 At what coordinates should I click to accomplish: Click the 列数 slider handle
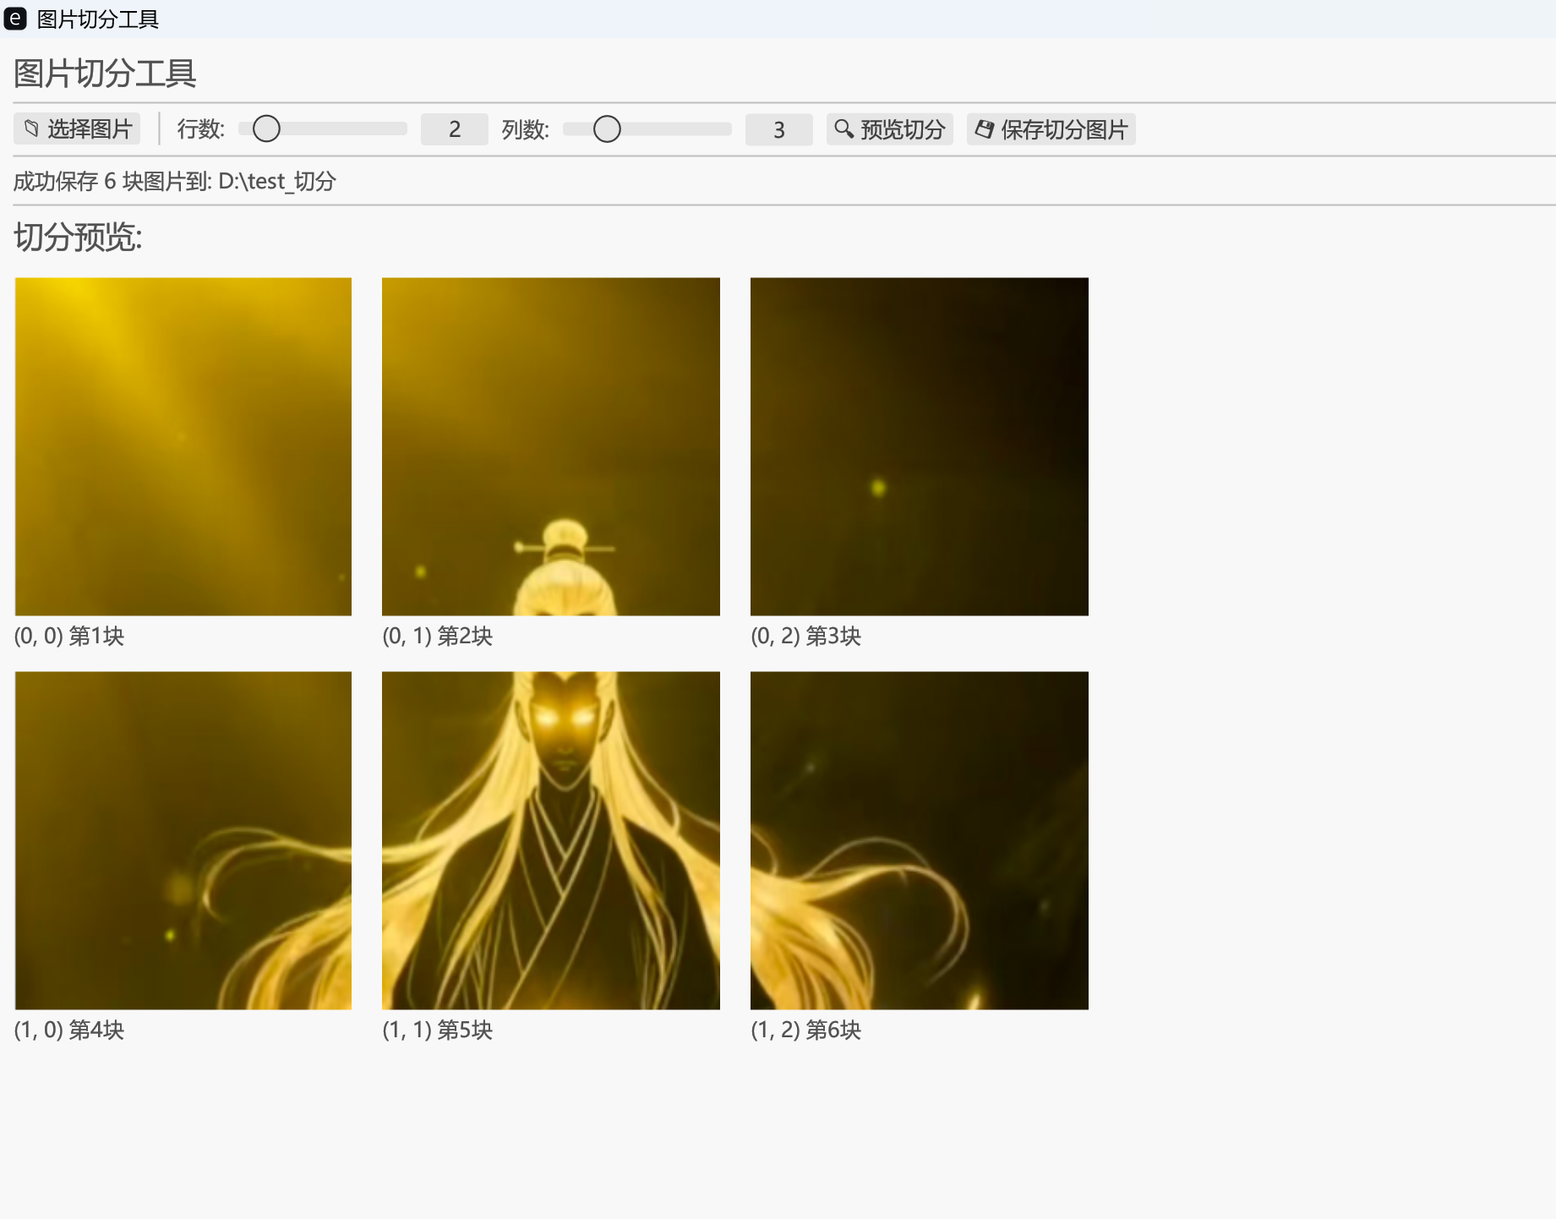pos(607,128)
